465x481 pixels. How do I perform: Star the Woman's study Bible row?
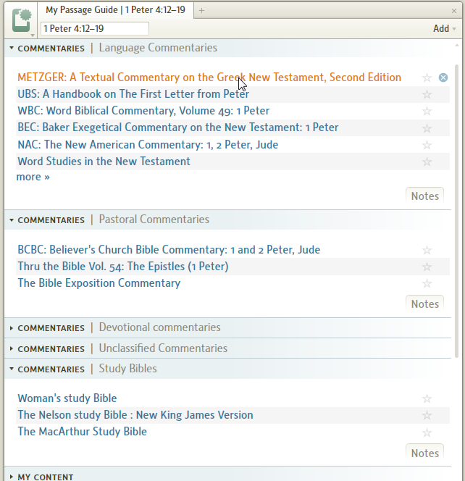click(x=427, y=398)
